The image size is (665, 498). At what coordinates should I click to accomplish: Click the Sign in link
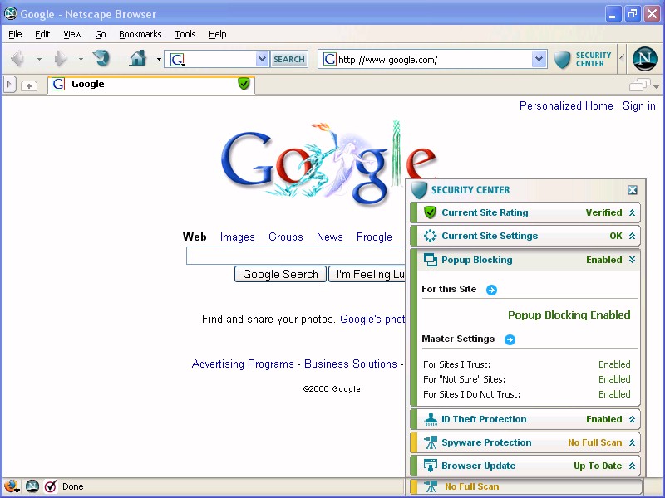coord(639,105)
